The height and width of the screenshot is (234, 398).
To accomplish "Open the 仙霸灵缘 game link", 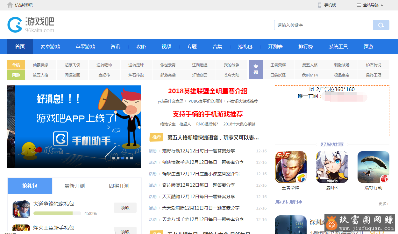I will [x=41, y=65].
